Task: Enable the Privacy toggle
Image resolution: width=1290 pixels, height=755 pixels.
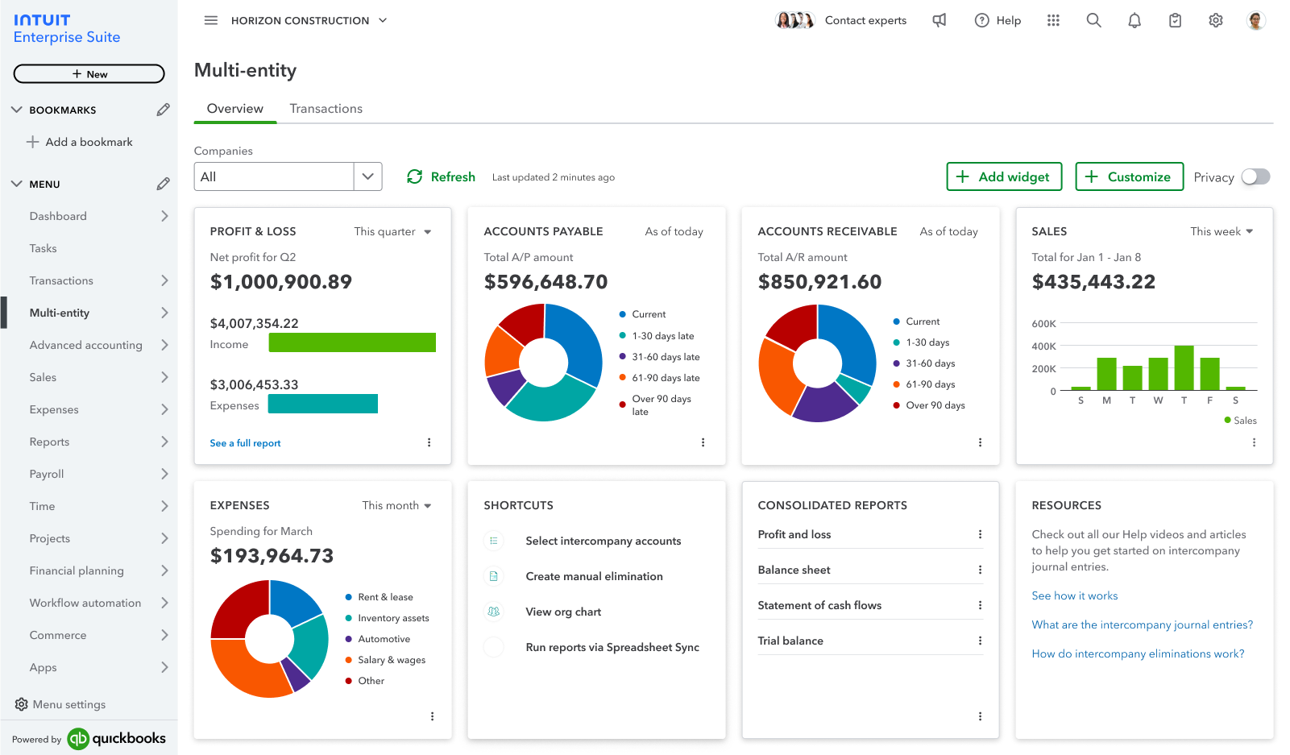Action: tap(1255, 176)
